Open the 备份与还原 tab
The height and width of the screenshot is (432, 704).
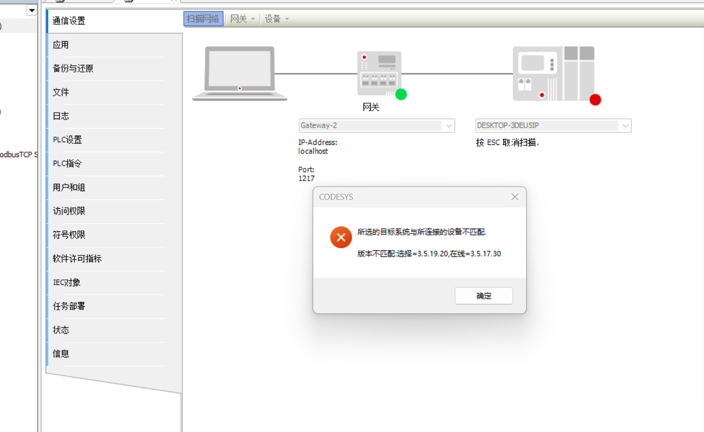(73, 68)
